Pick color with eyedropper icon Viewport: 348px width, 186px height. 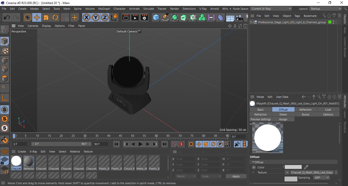point(306,167)
